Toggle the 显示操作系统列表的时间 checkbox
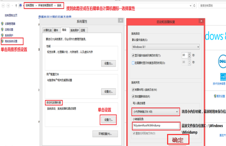The image size is (226, 146). tap(133, 56)
